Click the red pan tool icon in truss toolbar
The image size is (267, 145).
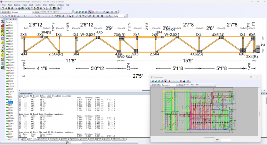coord(90,12)
